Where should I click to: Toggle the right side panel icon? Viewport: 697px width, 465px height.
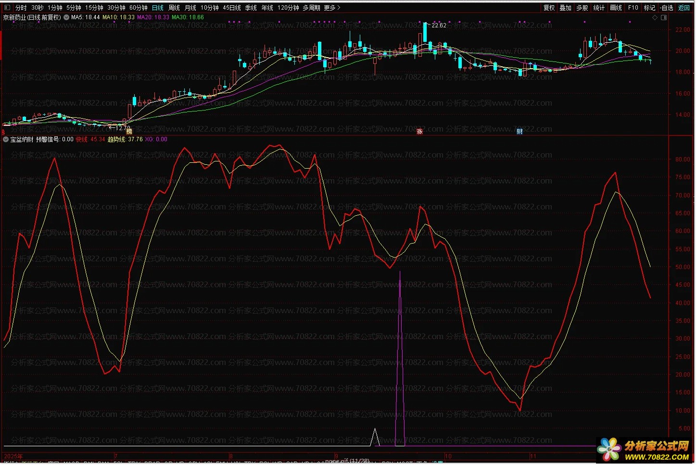pyautogui.click(x=664, y=18)
